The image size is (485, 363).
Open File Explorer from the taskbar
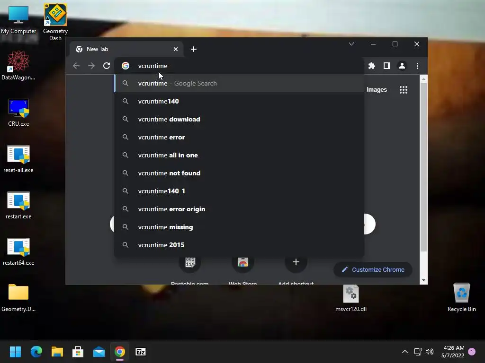57,352
